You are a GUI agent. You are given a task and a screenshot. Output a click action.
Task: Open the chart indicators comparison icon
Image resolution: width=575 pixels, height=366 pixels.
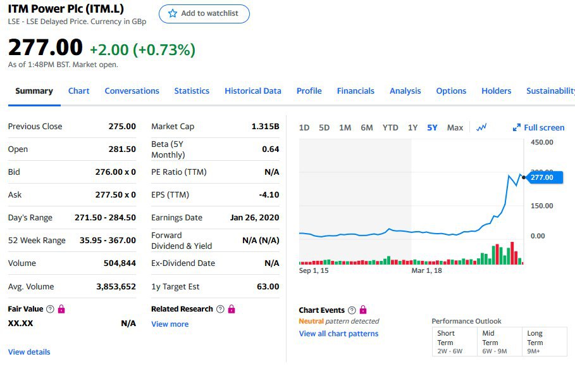[x=481, y=127]
